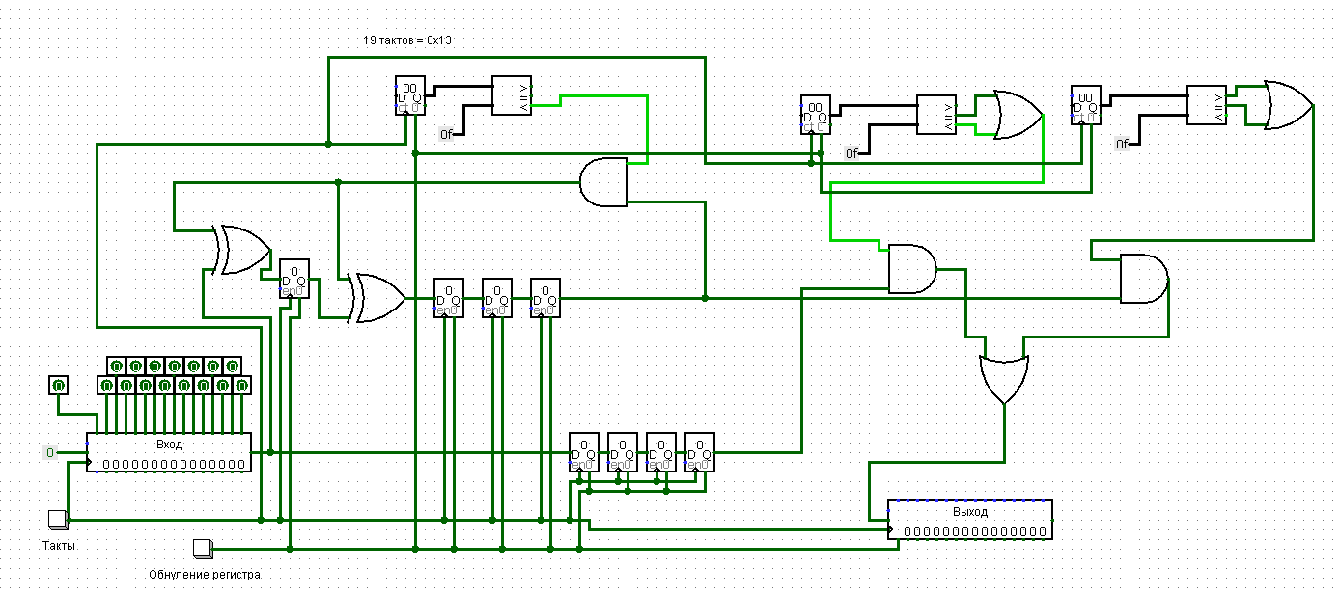Image resolution: width=1339 pixels, height=593 pixels.
Task: Select the last of four lower D flip-flops
Action: point(700,452)
